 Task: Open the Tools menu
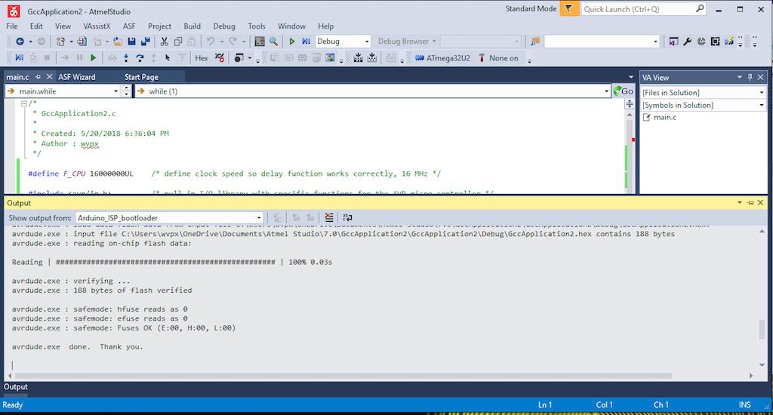(257, 26)
